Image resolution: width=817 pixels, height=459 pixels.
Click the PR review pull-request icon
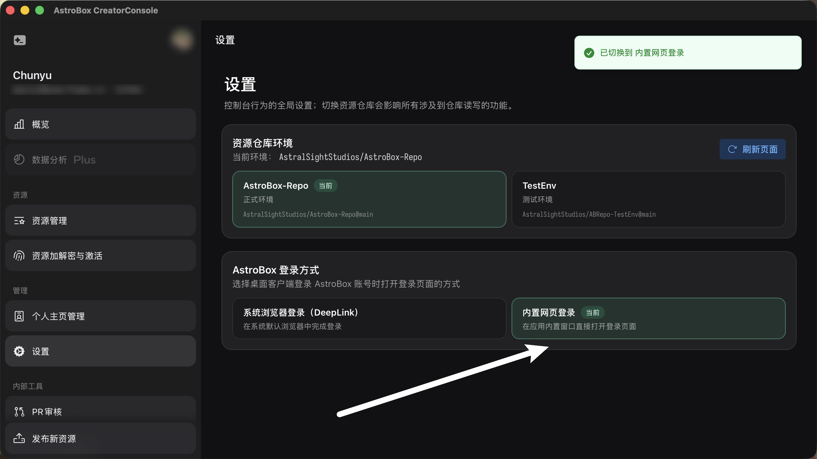coord(19,412)
